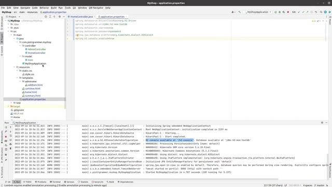The height and width of the screenshot is (187, 332).
Task: Click red stop icon in Run panel sidebar
Action: [x=6, y=137]
